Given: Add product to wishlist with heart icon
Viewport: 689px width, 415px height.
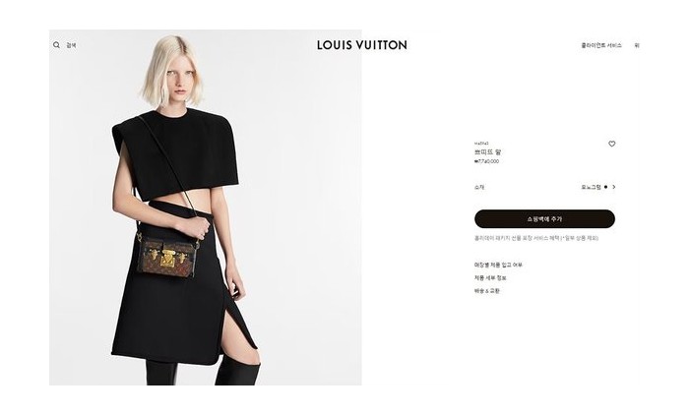Looking at the screenshot, I should click(611, 144).
